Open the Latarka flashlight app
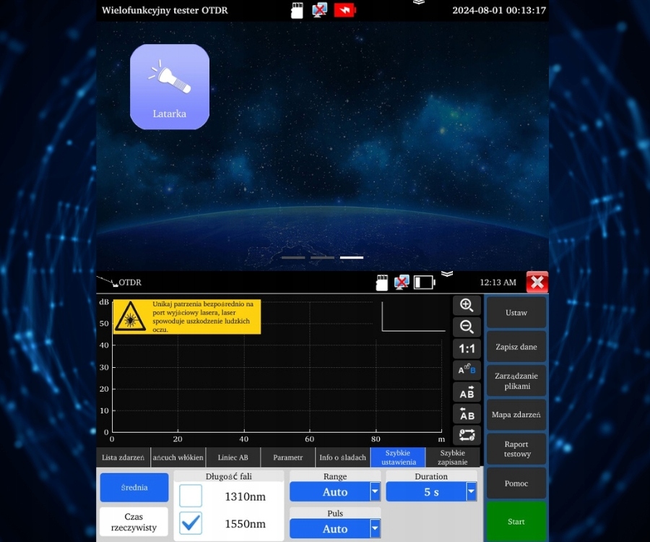 [x=170, y=87]
